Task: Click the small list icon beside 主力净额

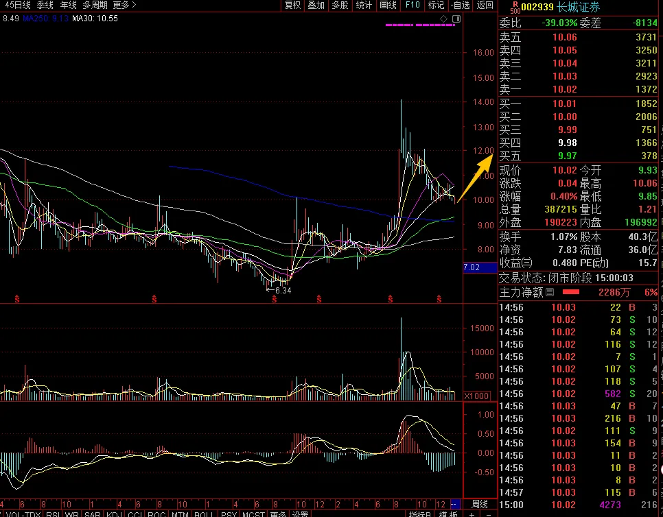Action: coord(550,292)
